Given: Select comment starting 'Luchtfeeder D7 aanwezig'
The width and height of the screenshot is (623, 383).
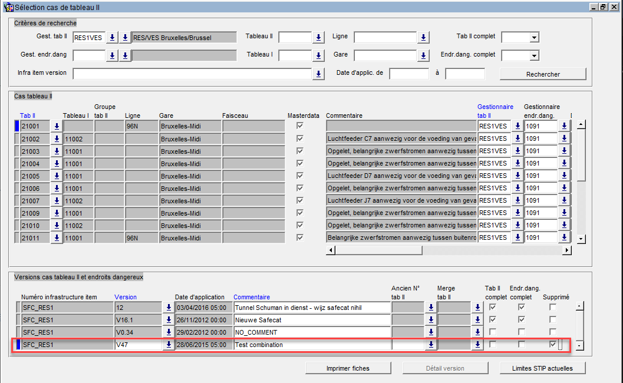Looking at the screenshot, I should (x=401, y=176).
